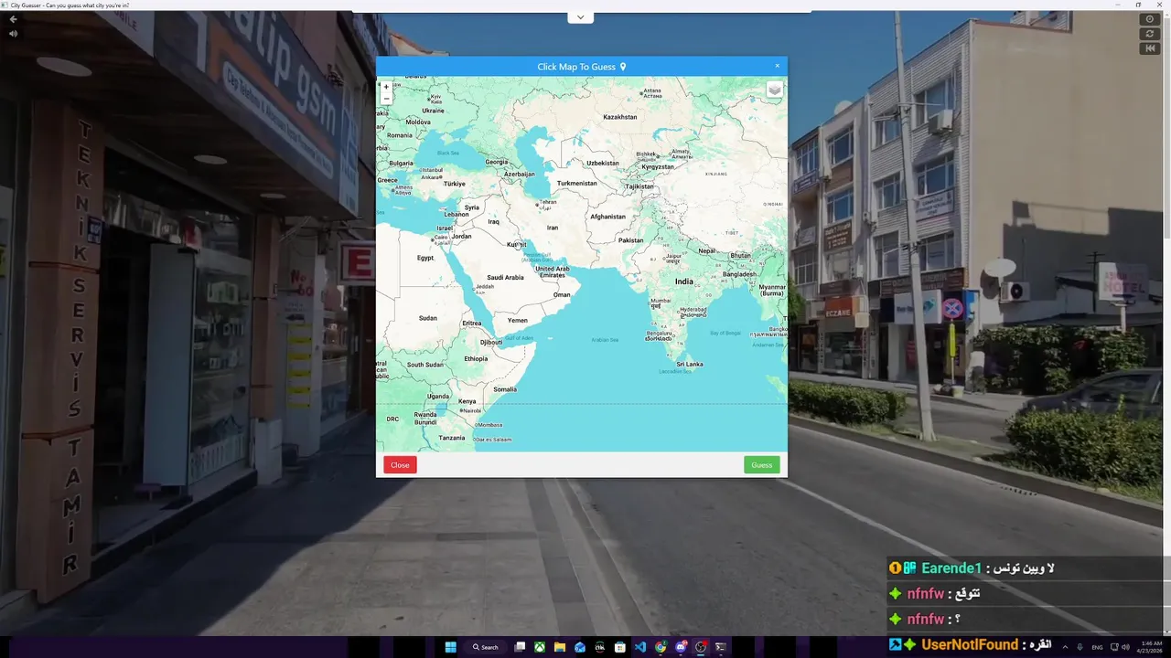This screenshot has width=1171, height=658.
Task: Close the guess map with the X icon
Action: (778, 66)
